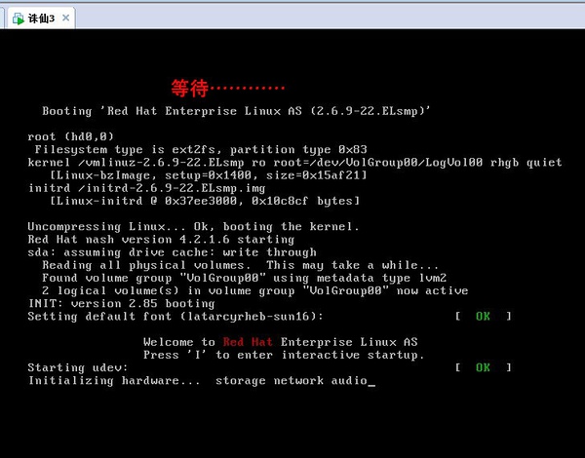The width and height of the screenshot is (585, 458).
Task: Click the "Welcome to Red Hat Enterprise Linux AS" line
Action: tap(280, 342)
